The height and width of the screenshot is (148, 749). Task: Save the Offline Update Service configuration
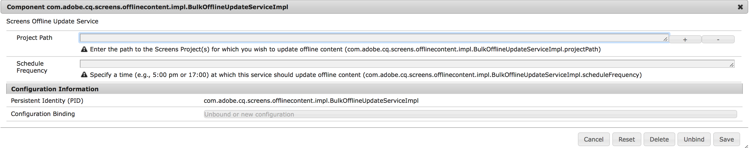point(726,139)
